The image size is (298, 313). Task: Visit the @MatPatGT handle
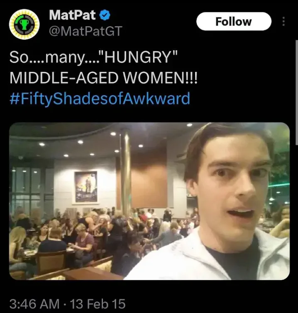point(85,31)
